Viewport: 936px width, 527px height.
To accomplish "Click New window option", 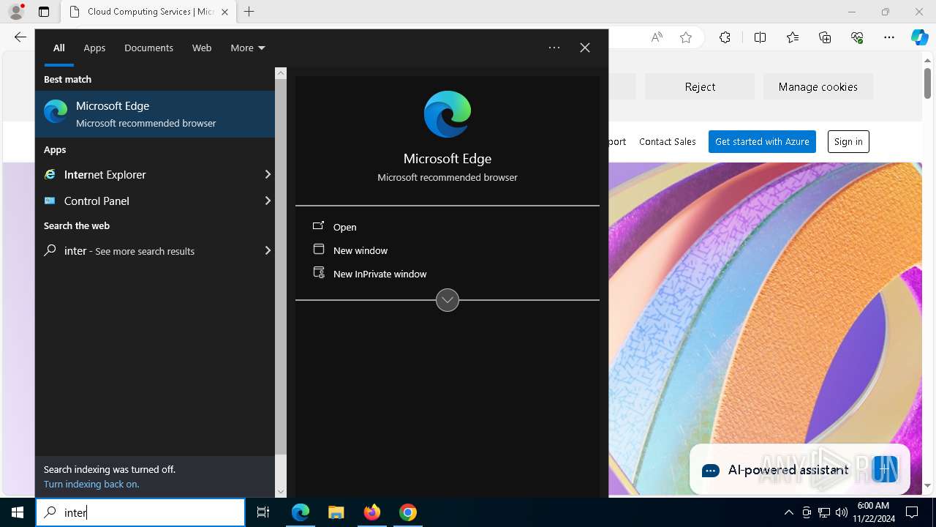I will (448, 250).
